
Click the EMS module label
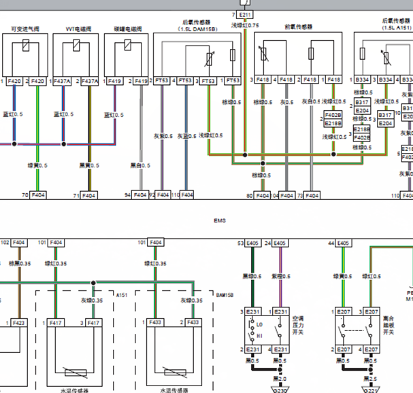(220, 220)
